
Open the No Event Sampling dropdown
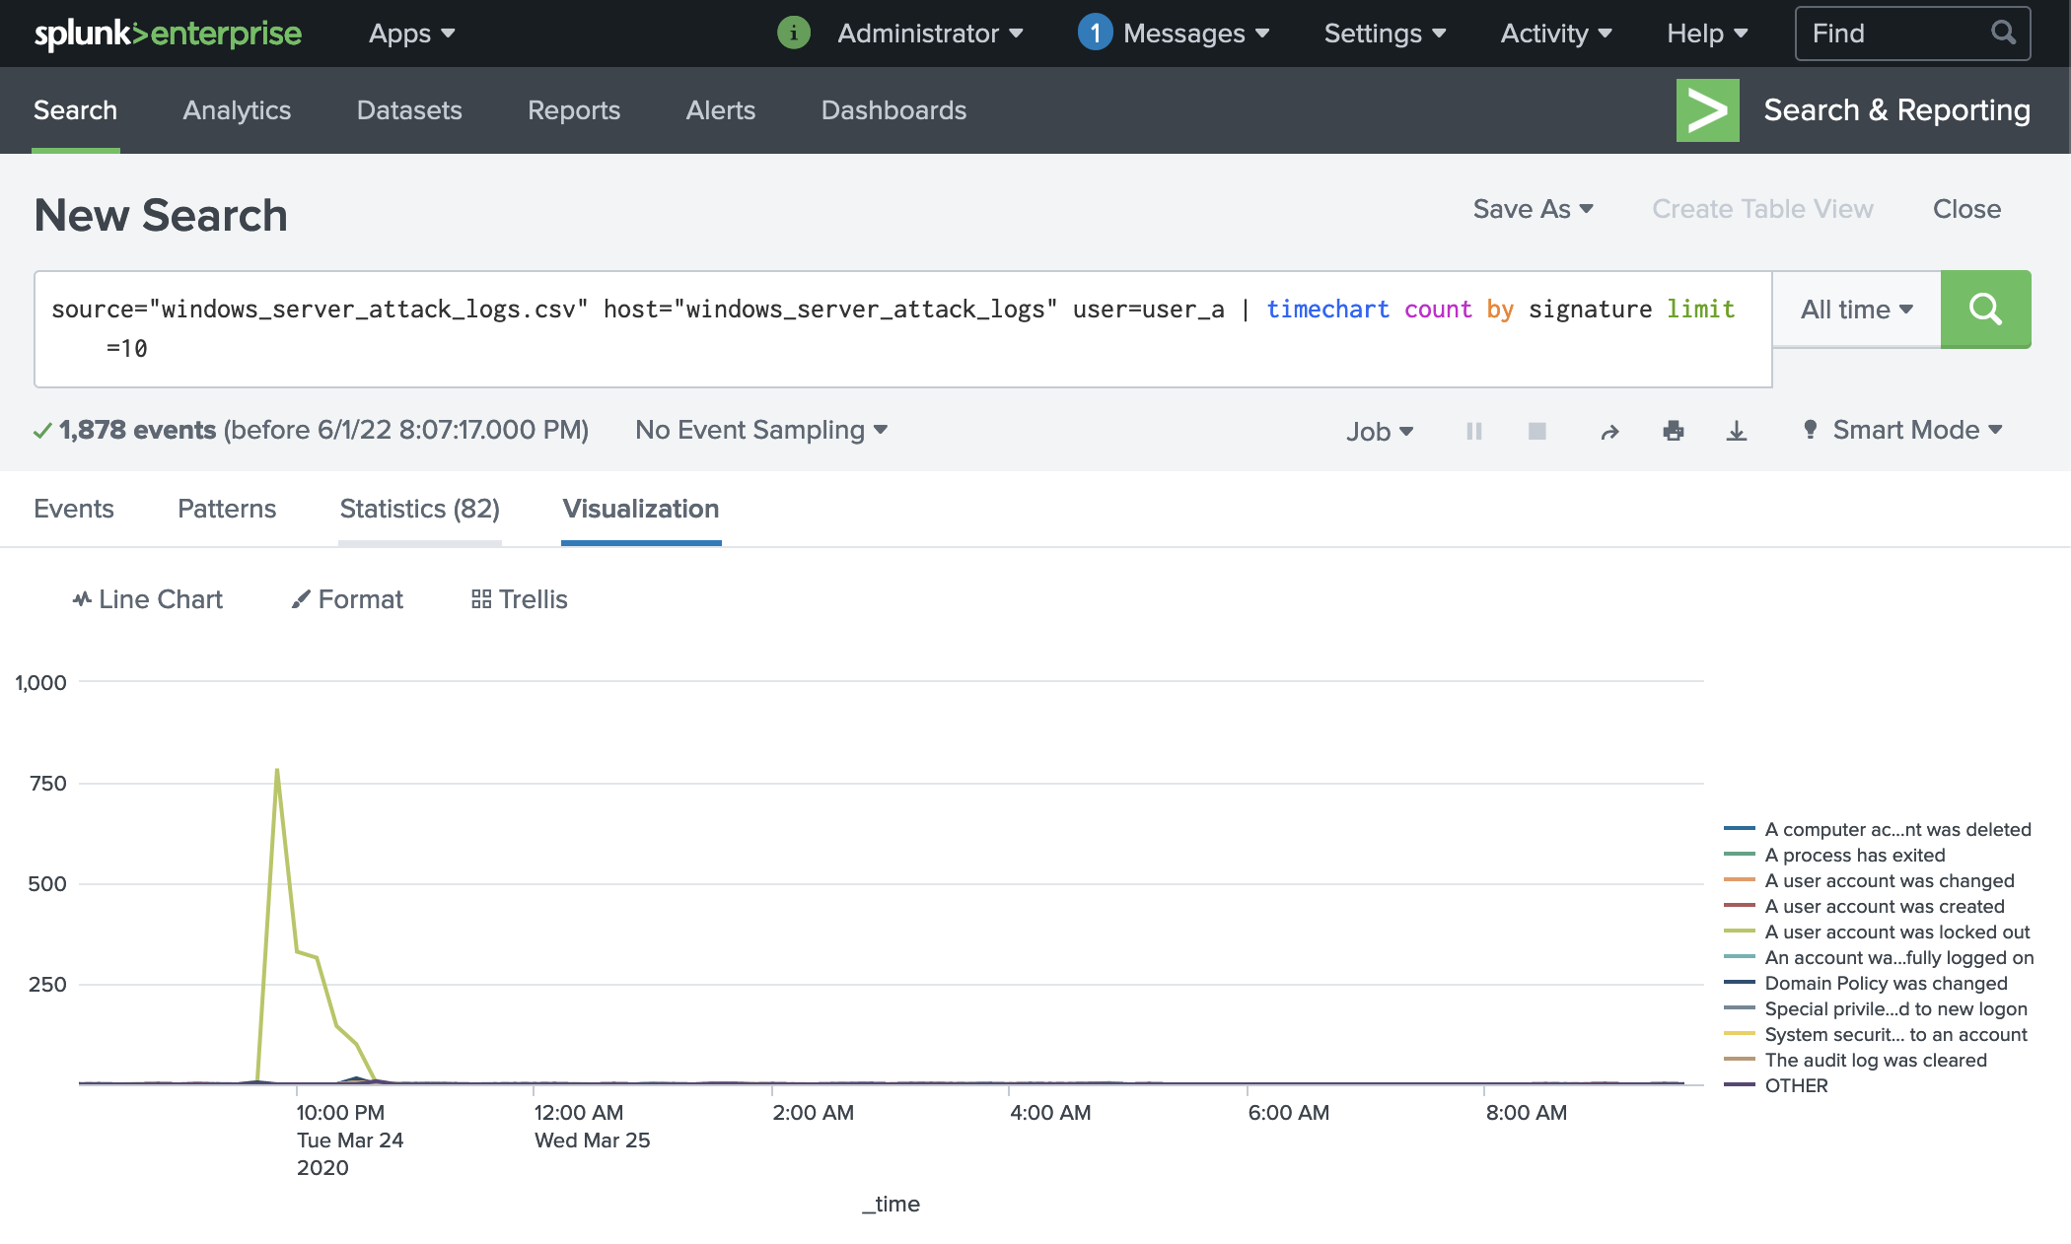[x=761, y=430]
